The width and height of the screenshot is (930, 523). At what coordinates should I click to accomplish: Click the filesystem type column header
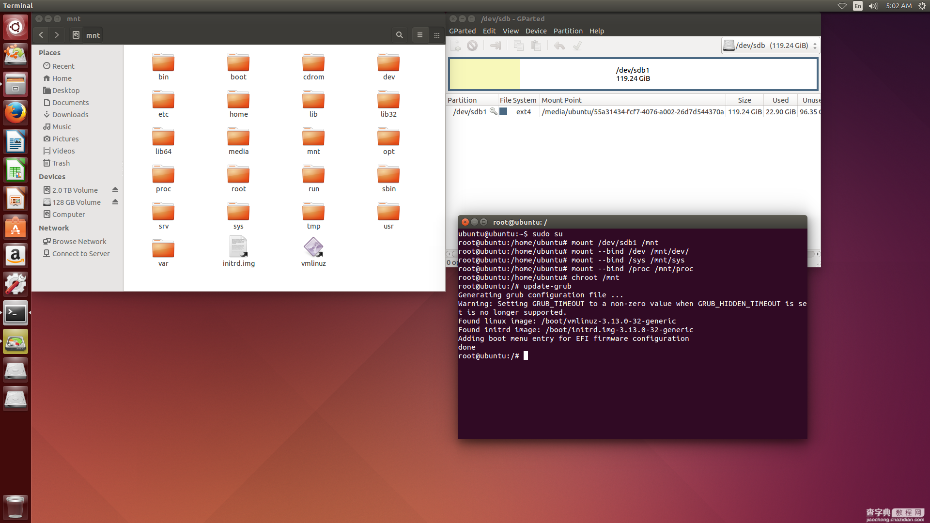[x=517, y=100]
